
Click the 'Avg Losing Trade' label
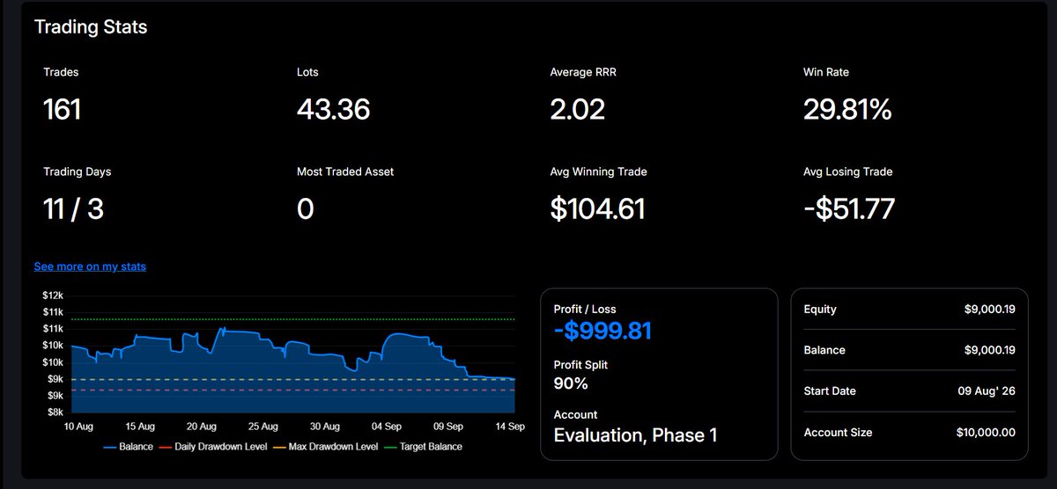847,172
